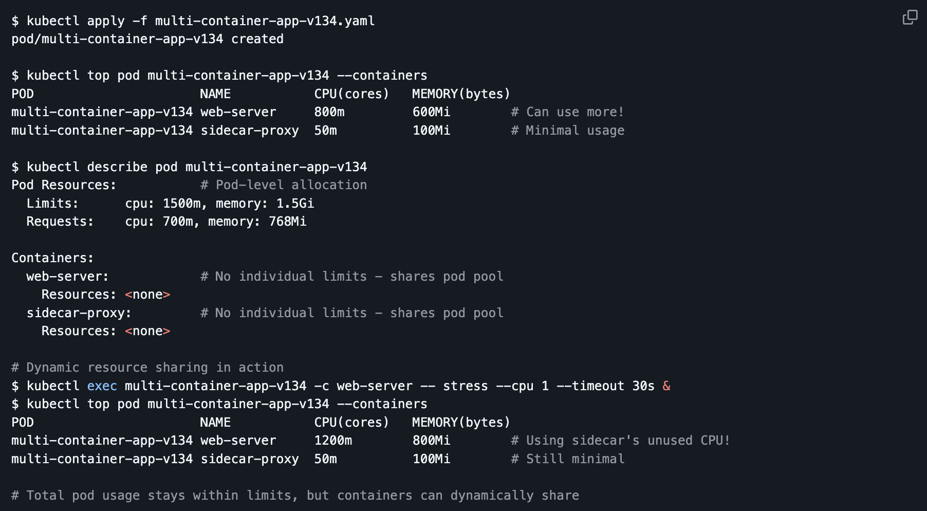This screenshot has width=927, height=511.
Task: Click the 'Pod Resources:' label
Action: click(x=64, y=185)
